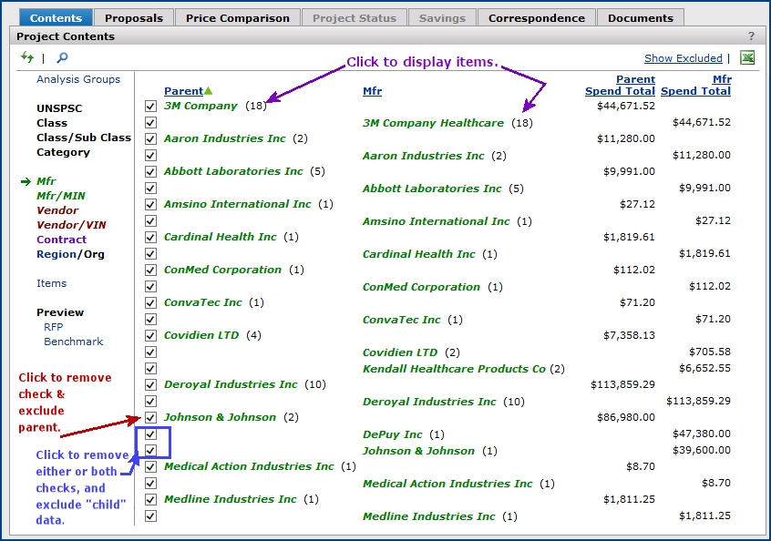771x541 pixels.
Task: Expand Abbott Laboratories Inc parent items
Action: click(x=233, y=171)
